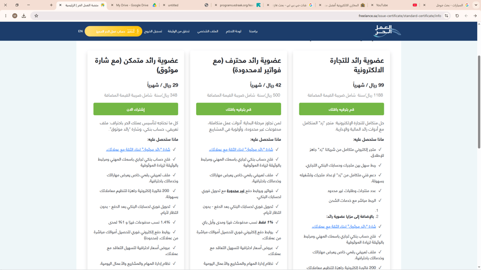Screen dimensions: 481x270
Task: Click تسجيل الخروج to log out
Action: (x=153, y=31)
